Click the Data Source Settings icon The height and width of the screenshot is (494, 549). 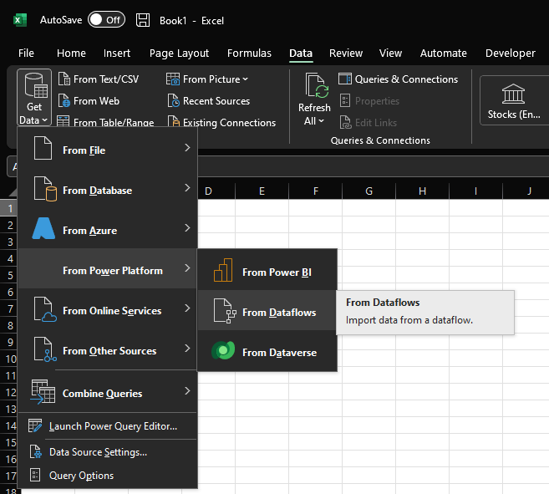click(35, 451)
